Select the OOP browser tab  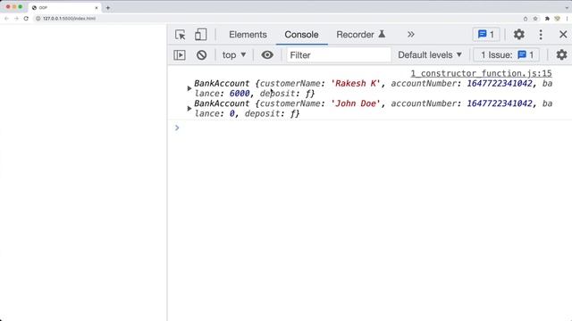[x=64, y=7]
